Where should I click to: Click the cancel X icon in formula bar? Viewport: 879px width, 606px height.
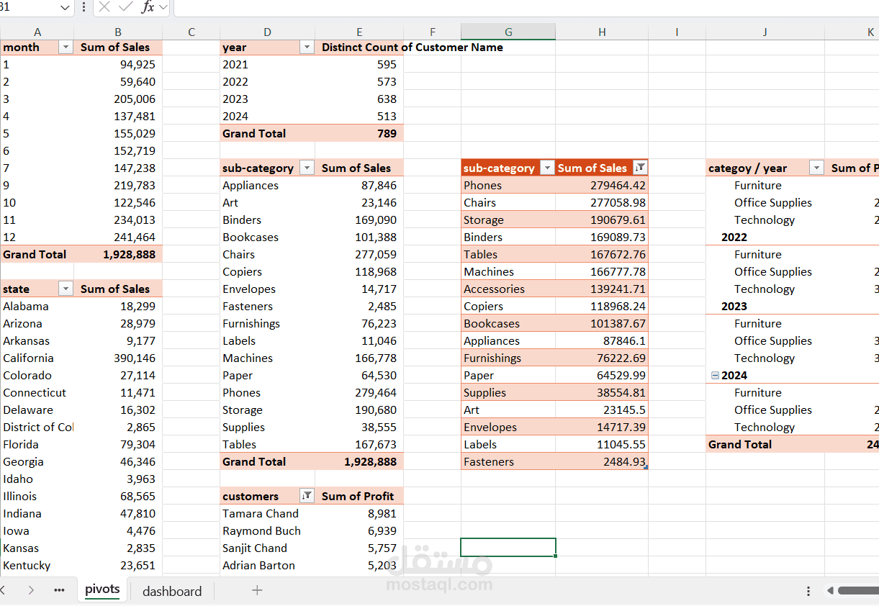pos(104,7)
